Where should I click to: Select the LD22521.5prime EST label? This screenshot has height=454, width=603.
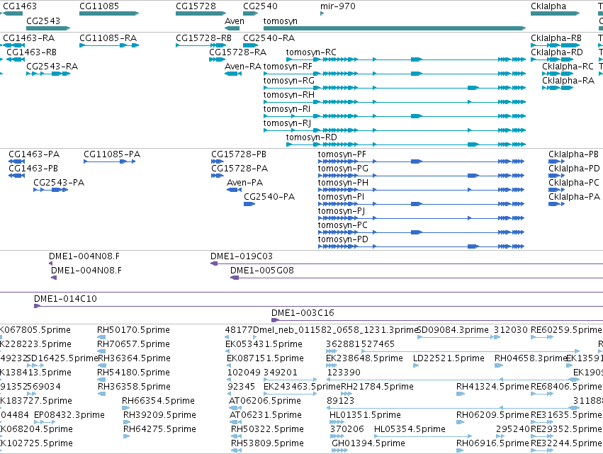point(449,358)
